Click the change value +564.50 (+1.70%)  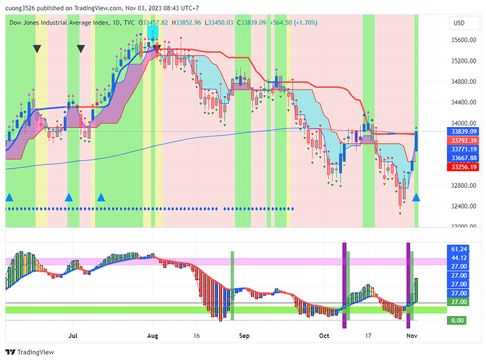(294, 22)
